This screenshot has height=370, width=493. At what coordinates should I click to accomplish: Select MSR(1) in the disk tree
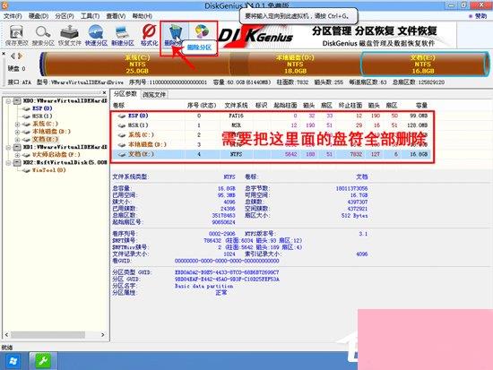[x=42, y=116]
